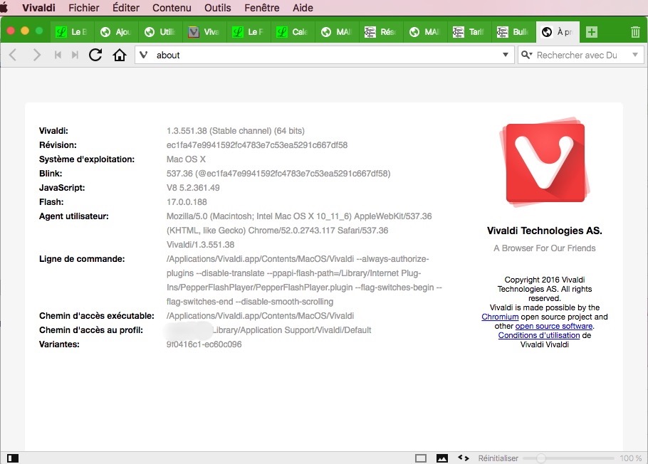Open a new tab with plus button
The width and height of the screenshot is (648, 464).
pos(591,32)
